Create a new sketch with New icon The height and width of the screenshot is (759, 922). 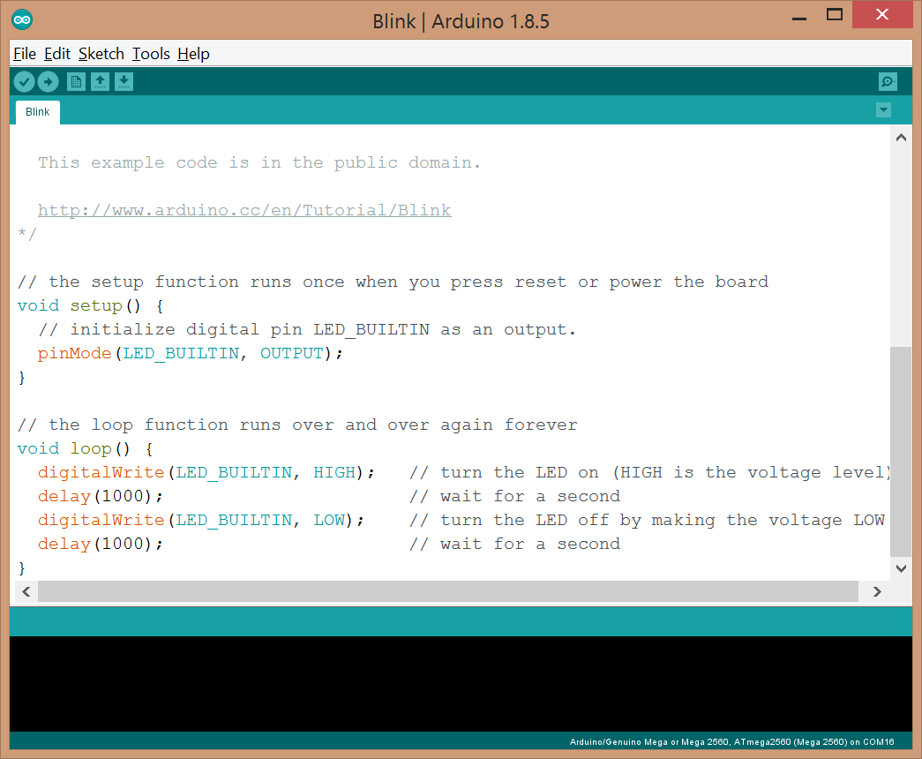(x=77, y=82)
